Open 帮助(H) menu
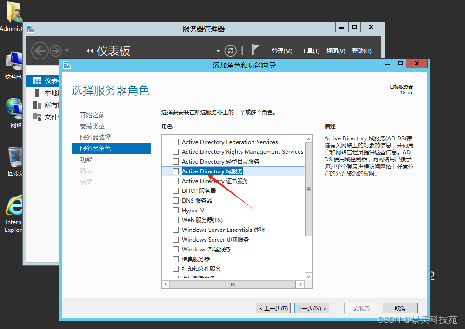Image resolution: width=465 pixels, height=329 pixels. (361, 51)
